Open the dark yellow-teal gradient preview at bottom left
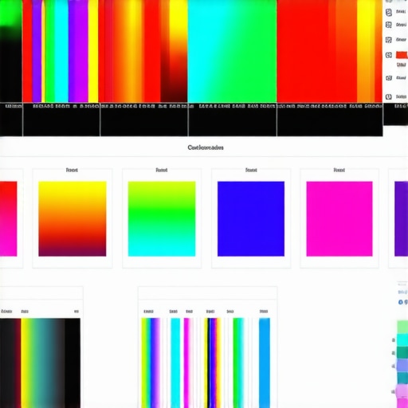The image size is (408, 408). tap(40, 363)
